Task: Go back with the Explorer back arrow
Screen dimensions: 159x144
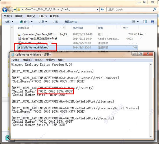Action: click(5, 10)
